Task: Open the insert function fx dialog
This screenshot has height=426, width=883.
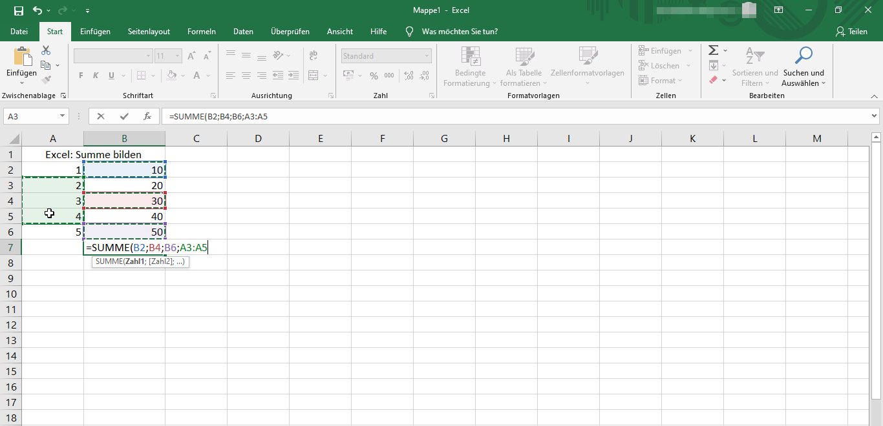Action: coord(147,116)
